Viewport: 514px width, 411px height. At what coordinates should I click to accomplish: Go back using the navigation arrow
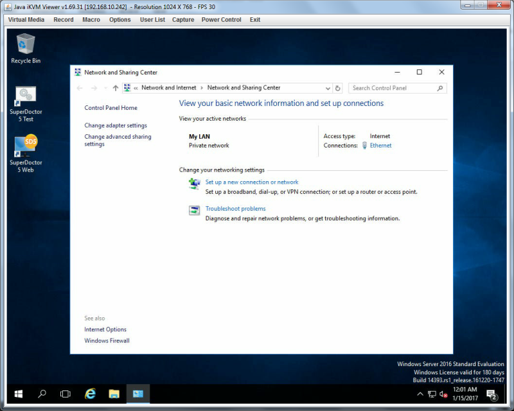[80, 88]
